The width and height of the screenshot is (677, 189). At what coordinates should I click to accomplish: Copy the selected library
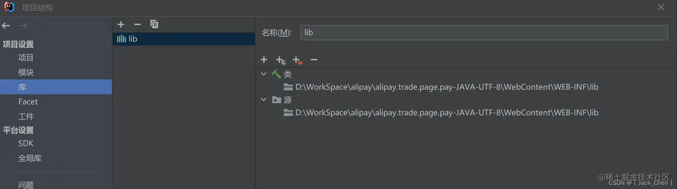pyautogui.click(x=154, y=24)
